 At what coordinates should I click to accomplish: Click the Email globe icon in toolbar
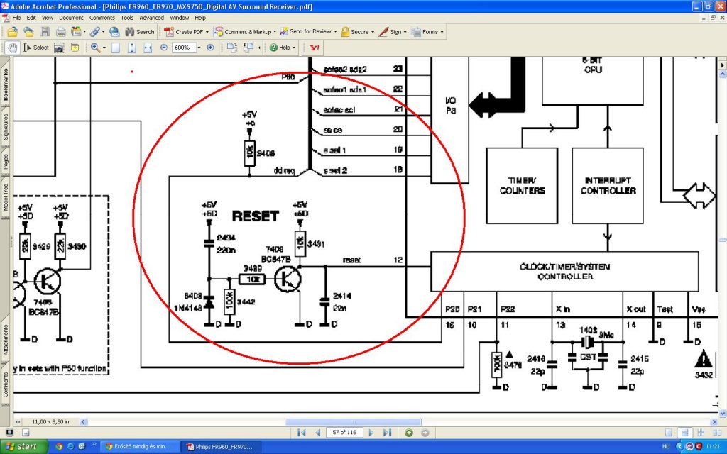114,32
